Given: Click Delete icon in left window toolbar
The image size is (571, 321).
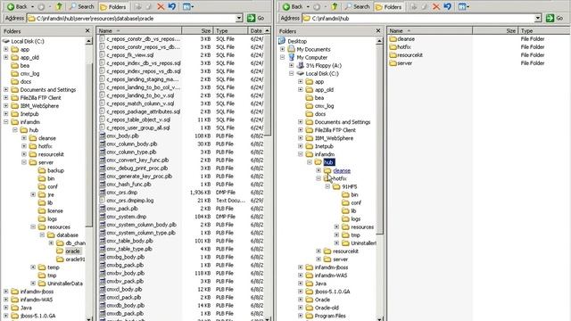Looking at the screenshot, I should coord(161,6).
